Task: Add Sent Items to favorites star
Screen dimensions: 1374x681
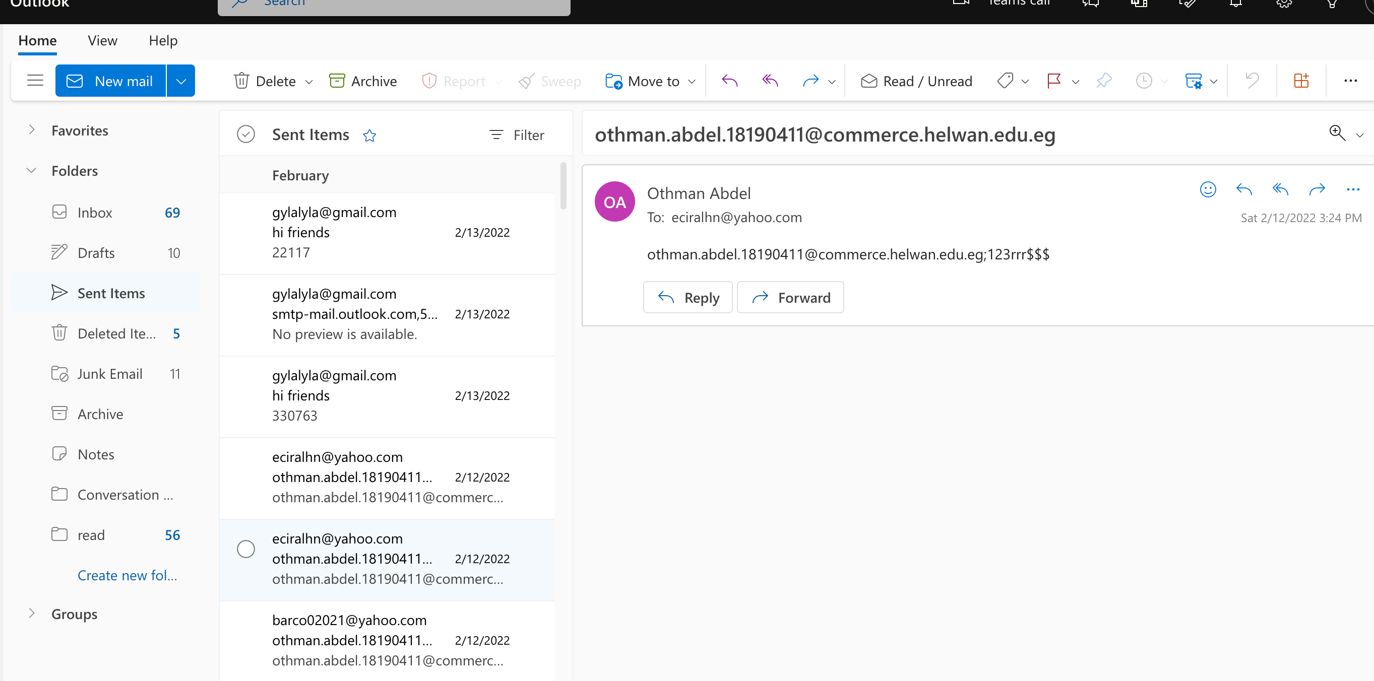Action: tap(369, 135)
